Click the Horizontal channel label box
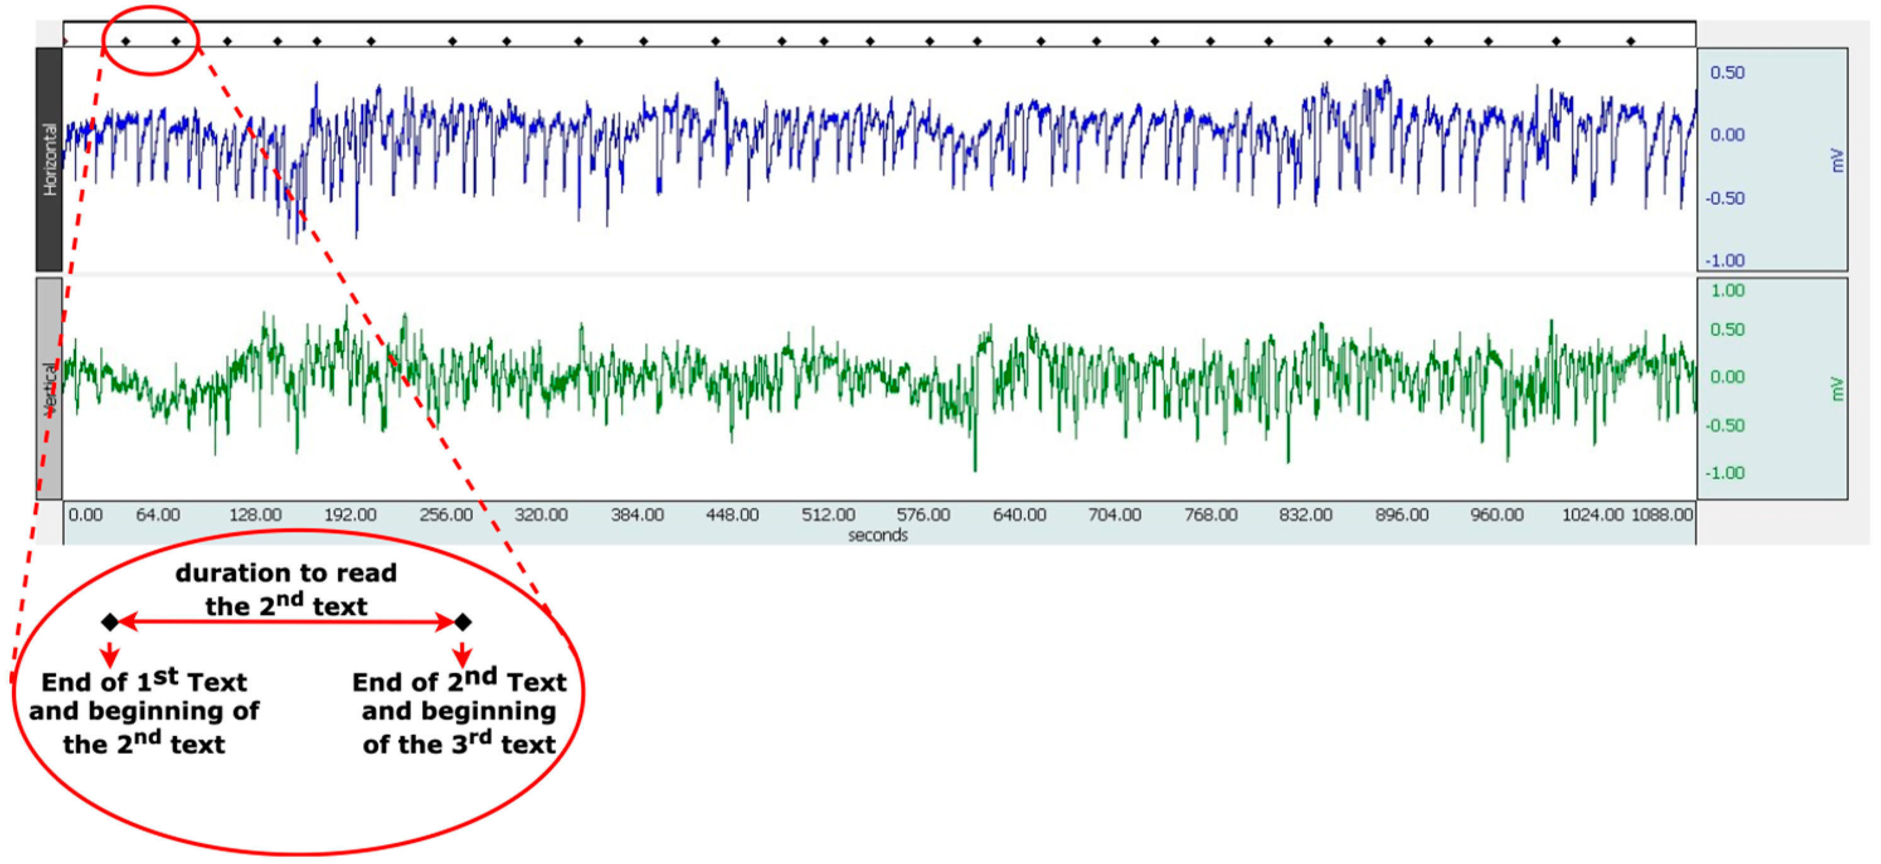The image size is (1881, 864). tap(49, 159)
